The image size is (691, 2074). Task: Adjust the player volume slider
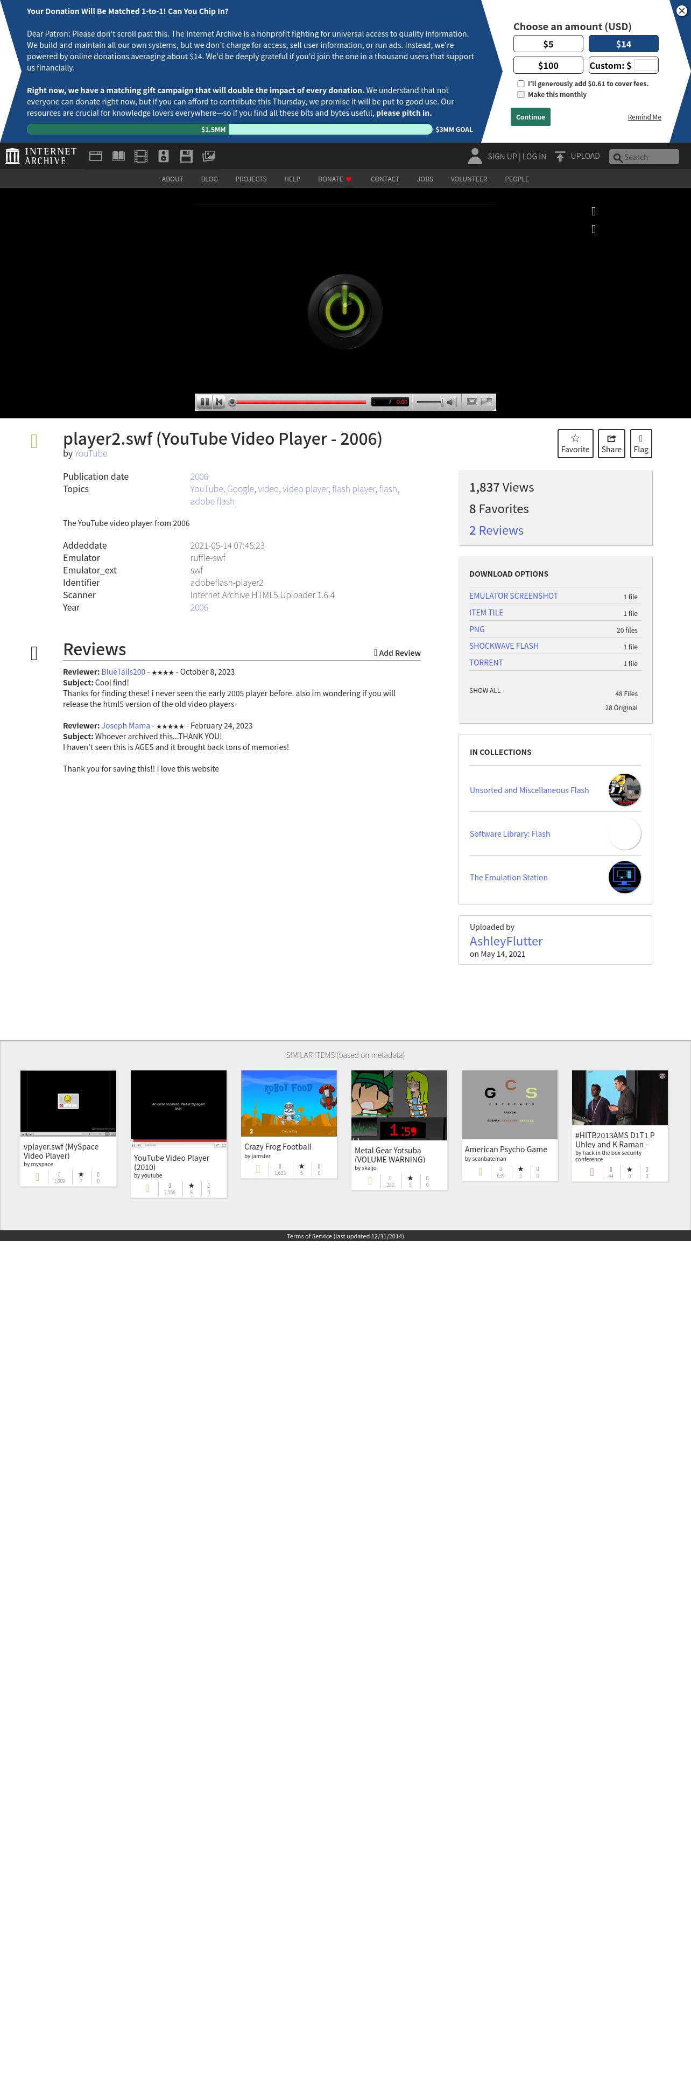431,402
